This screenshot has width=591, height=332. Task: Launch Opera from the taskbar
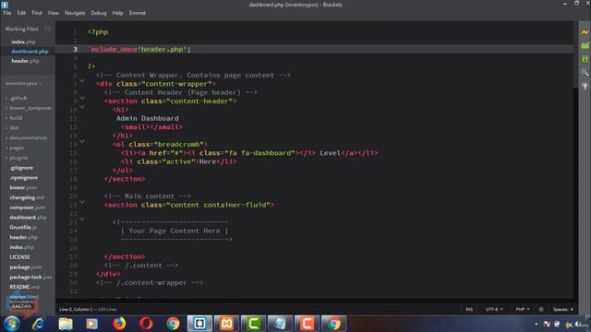146,324
